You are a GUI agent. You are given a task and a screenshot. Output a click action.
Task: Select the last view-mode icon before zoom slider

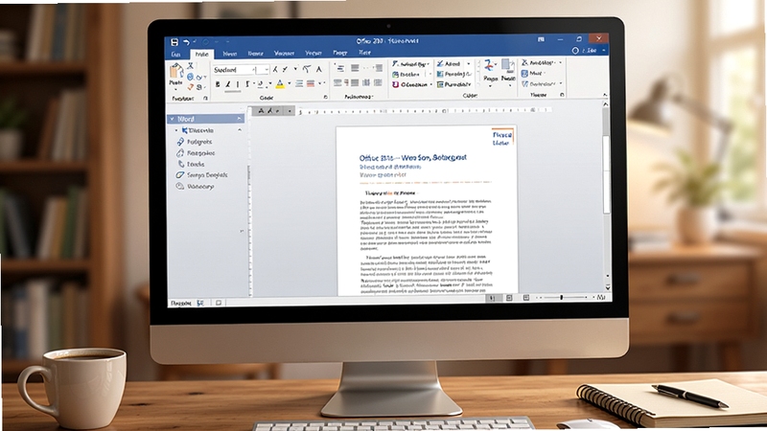[x=526, y=298]
